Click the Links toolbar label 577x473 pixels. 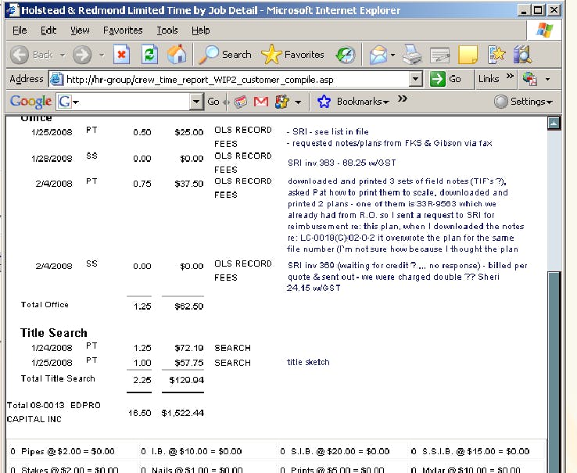pyautogui.click(x=489, y=79)
